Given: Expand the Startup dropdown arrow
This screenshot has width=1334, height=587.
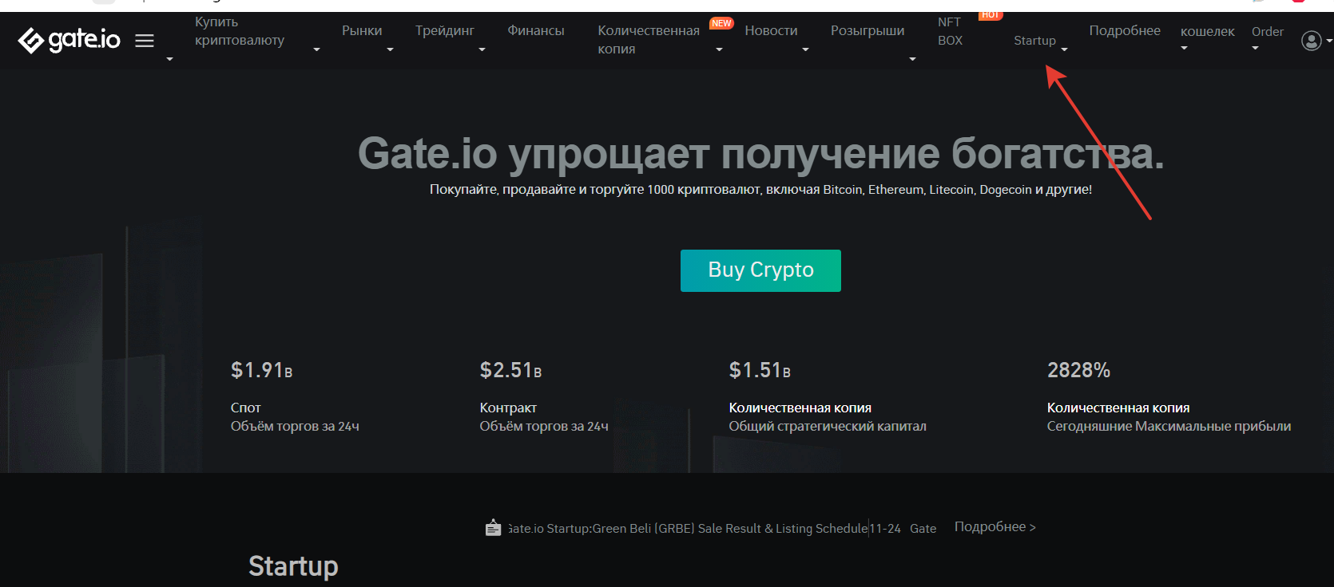Looking at the screenshot, I should click(x=1064, y=49).
